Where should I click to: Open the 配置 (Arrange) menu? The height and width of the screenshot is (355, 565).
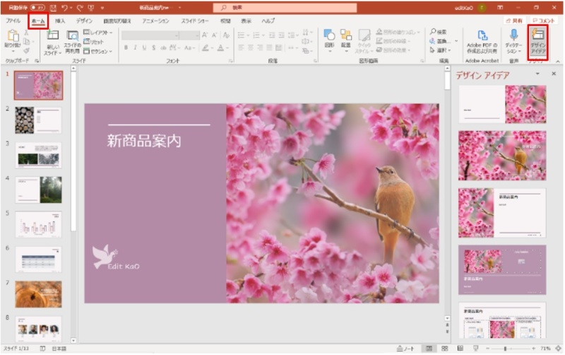(346, 41)
